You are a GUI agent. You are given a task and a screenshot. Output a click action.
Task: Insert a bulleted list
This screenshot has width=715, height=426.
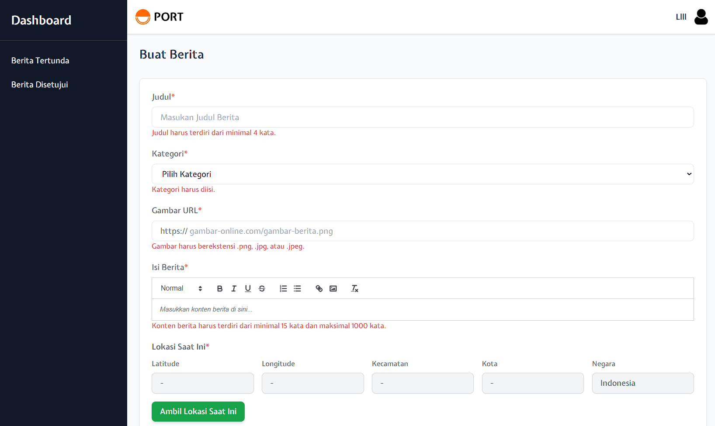point(297,288)
